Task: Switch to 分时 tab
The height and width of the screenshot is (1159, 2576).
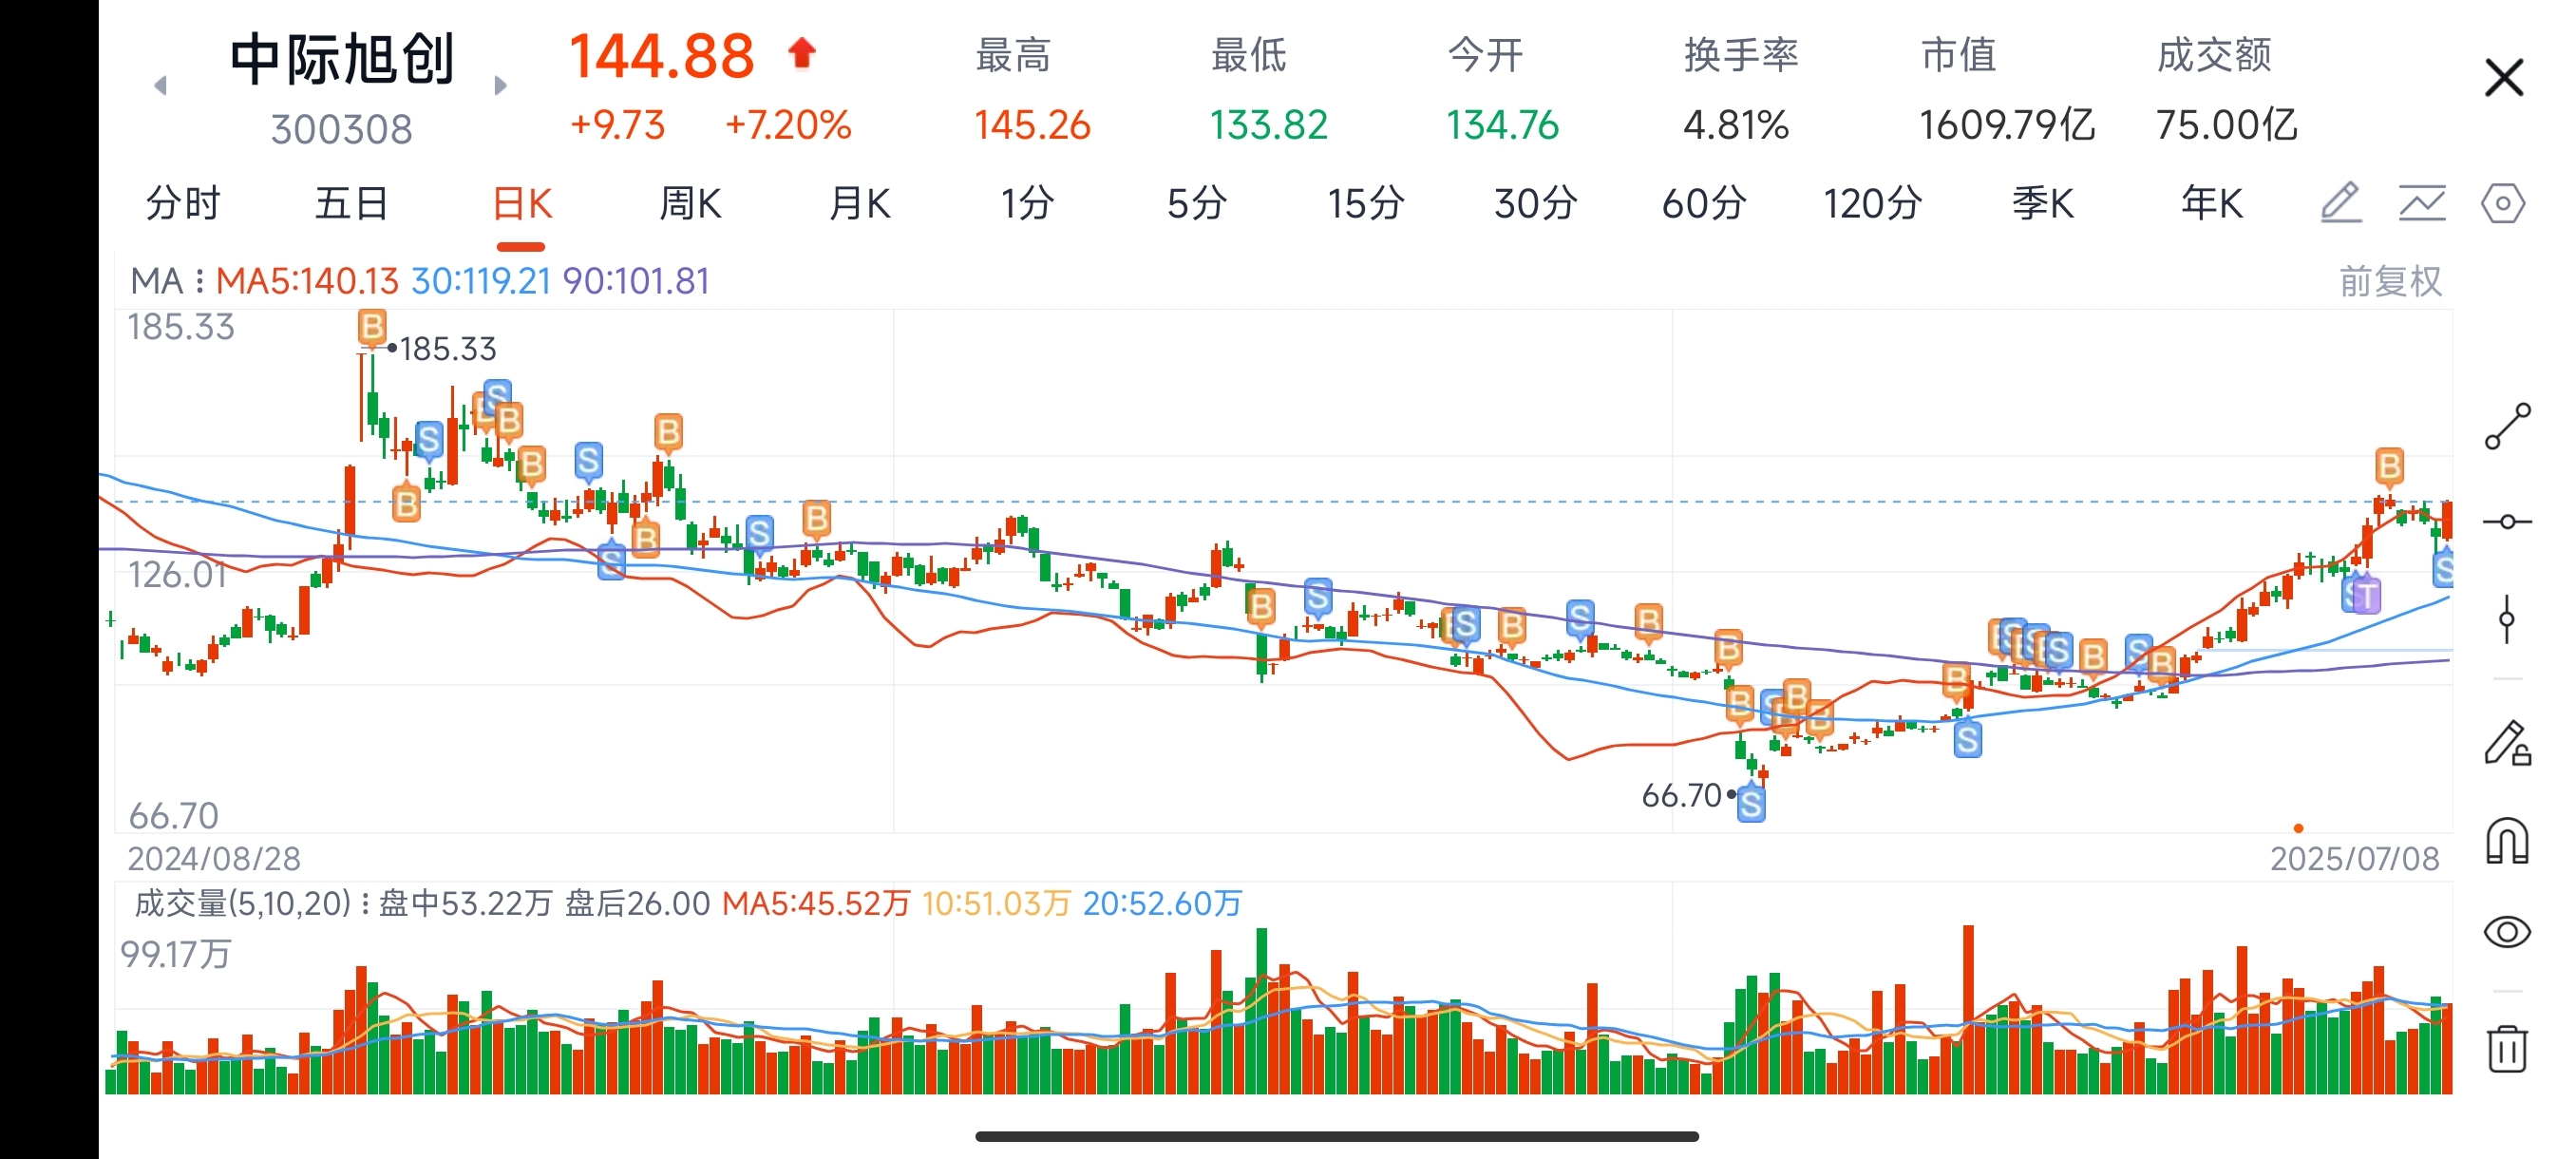Action: (x=183, y=204)
